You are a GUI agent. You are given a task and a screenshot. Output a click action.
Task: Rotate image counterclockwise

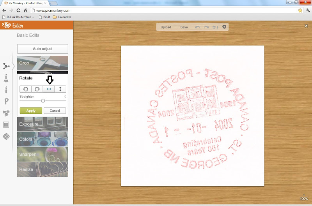coord(25,89)
